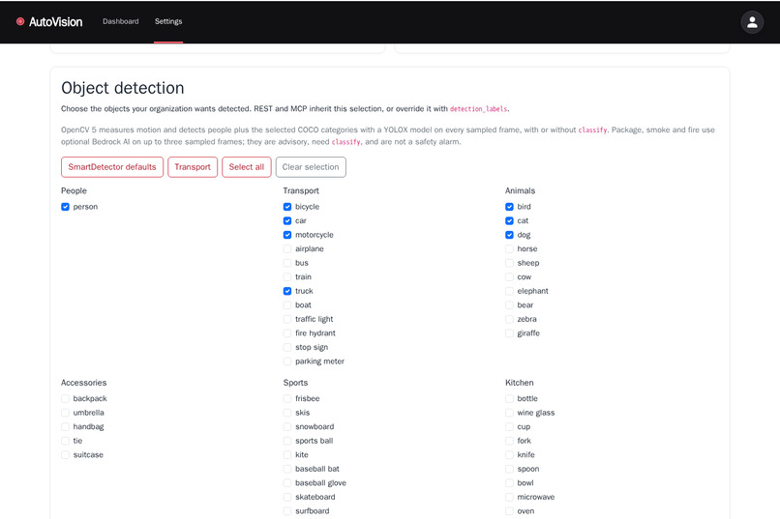Check the sports ball checkbox
Screen dimensions: 780x519
tap(287, 441)
